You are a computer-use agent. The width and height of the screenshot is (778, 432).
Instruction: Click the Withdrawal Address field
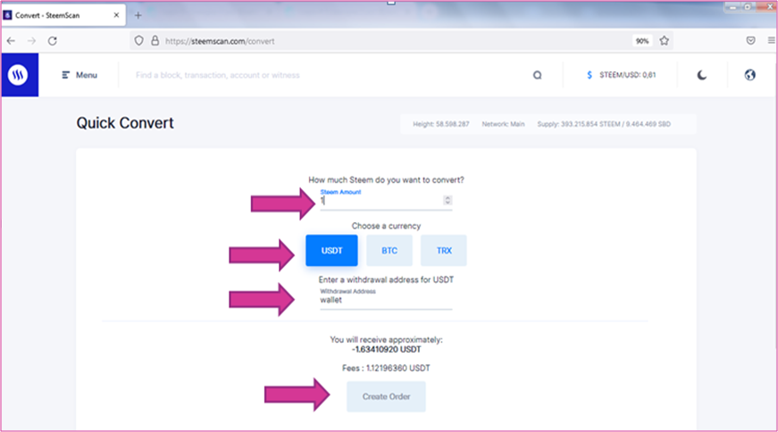pyautogui.click(x=386, y=300)
